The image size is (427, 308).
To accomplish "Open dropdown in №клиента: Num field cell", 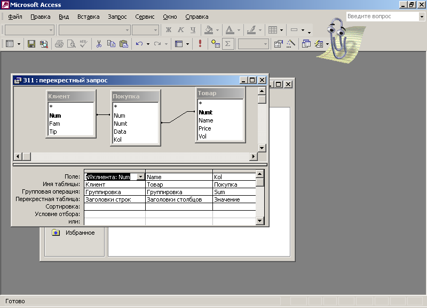I will (x=140, y=177).
